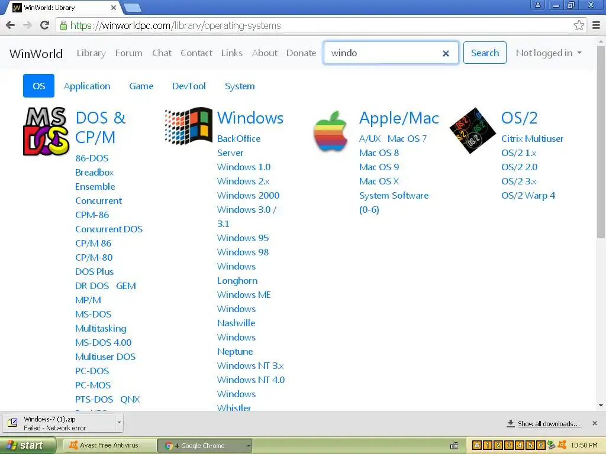Bookmark this page with the star icon
Viewport: 606px width, 454px height.
coord(579,25)
